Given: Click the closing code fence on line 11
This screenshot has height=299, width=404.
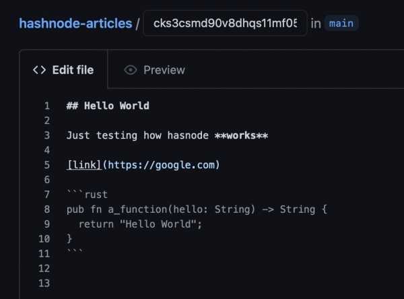Looking at the screenshot, I should coord(75,251).
